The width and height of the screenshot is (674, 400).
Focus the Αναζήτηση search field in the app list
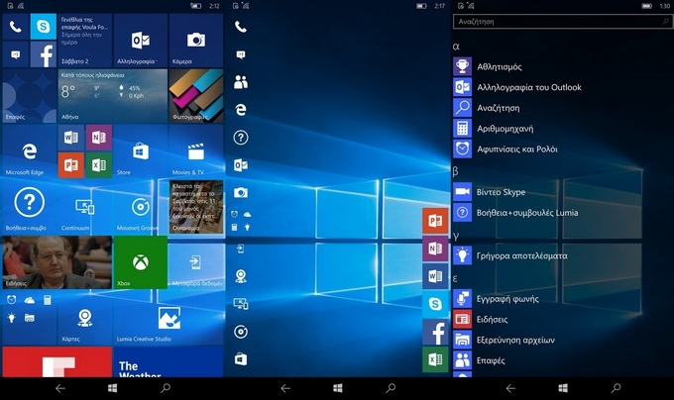(x=561, y=22)
